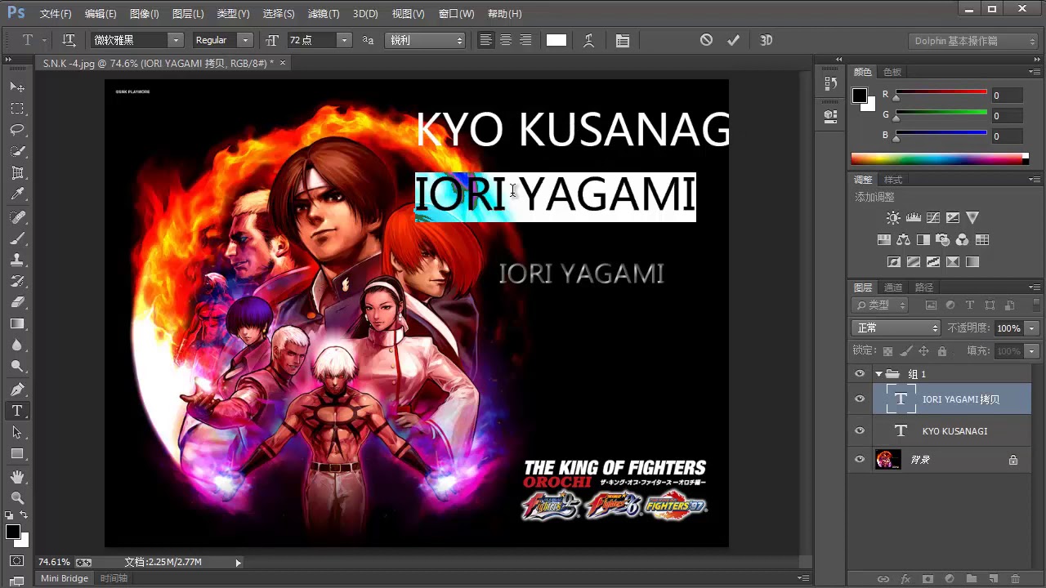The height and width of the screenshot is (588, 1046).
Task: Select the Quick Selection tool
Action: click(17, 151)
